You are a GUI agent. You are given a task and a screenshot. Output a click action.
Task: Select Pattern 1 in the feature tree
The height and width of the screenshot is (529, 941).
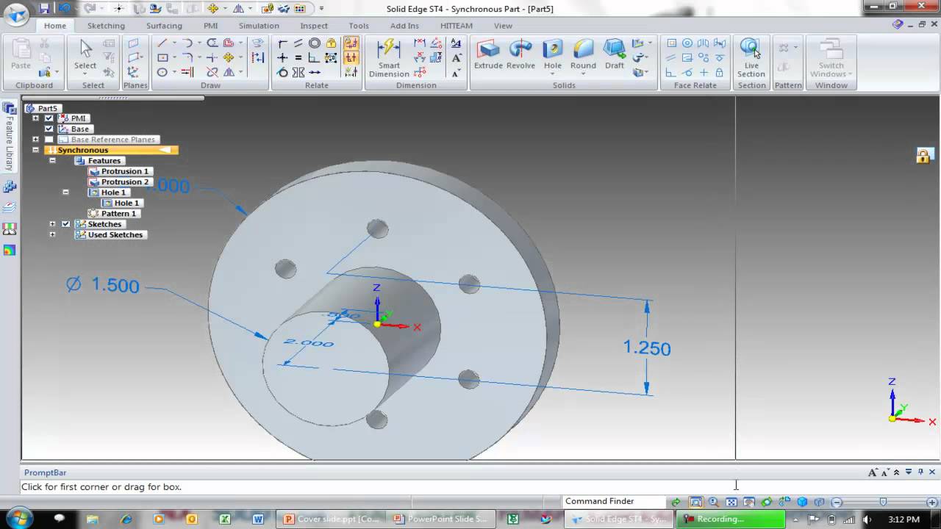click(x=118, y=213)
